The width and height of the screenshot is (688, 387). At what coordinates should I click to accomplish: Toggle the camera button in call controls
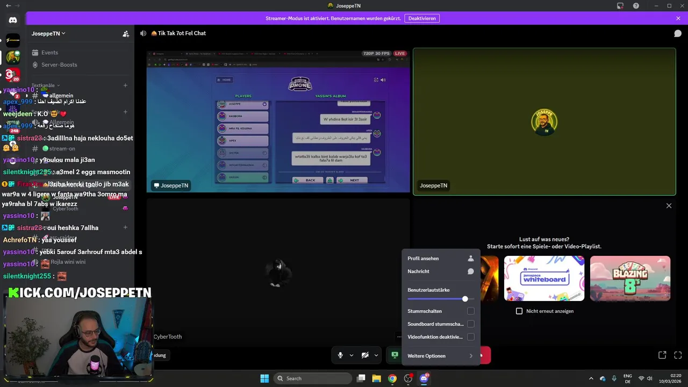(x=365, y=355)
